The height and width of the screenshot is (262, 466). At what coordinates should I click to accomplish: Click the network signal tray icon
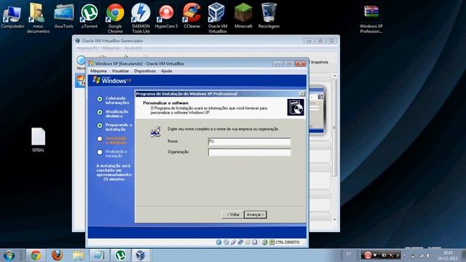[421, 255]
